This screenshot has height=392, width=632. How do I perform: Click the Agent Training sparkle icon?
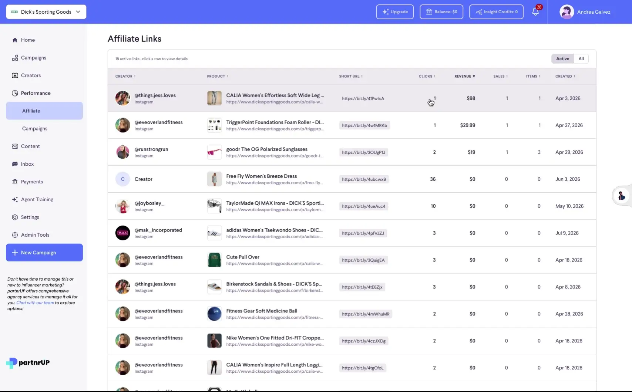pos(15,200)
